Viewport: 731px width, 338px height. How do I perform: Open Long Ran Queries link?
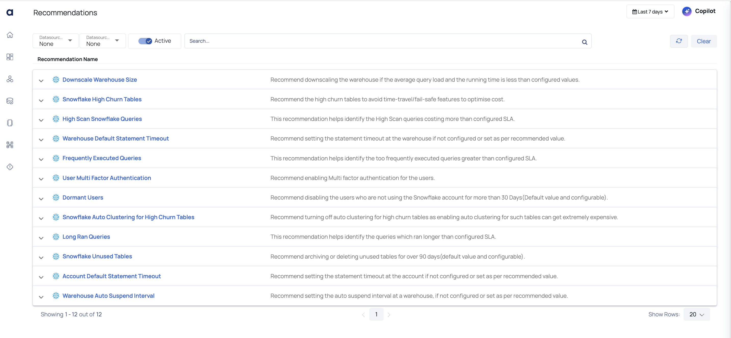pyautogui.click(x=86, y=236)
